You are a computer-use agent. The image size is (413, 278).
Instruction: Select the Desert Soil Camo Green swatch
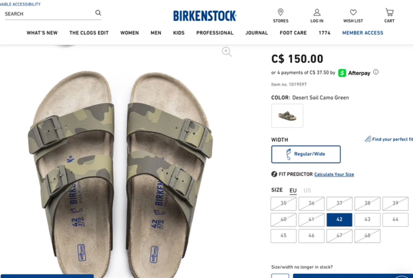[287, 116]
